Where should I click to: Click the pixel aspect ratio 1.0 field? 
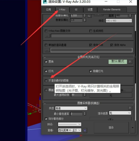click(76, 20)
